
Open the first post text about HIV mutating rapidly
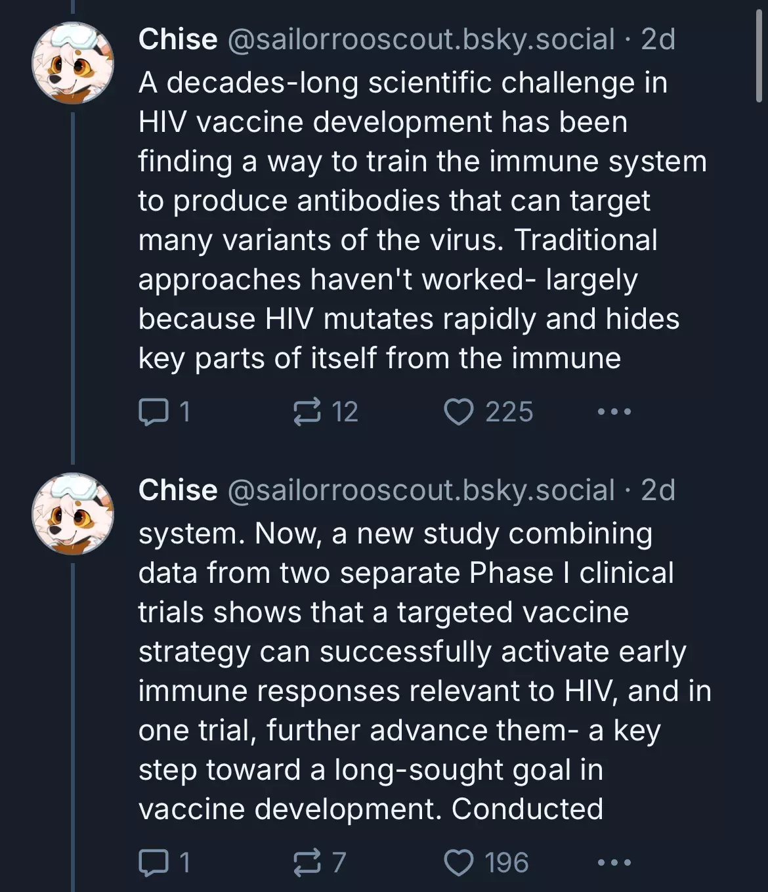tap(422, 221)
